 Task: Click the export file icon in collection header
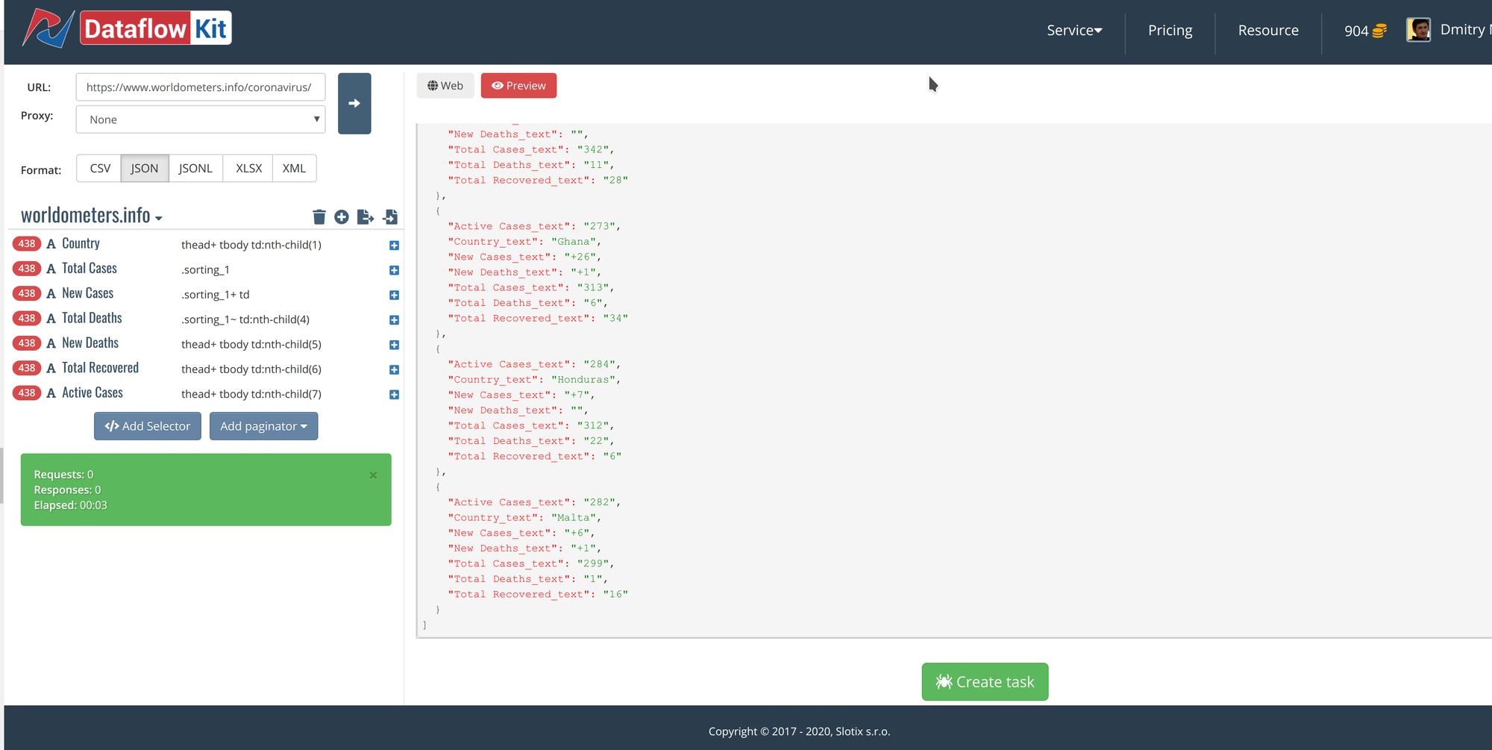[366, 216]
